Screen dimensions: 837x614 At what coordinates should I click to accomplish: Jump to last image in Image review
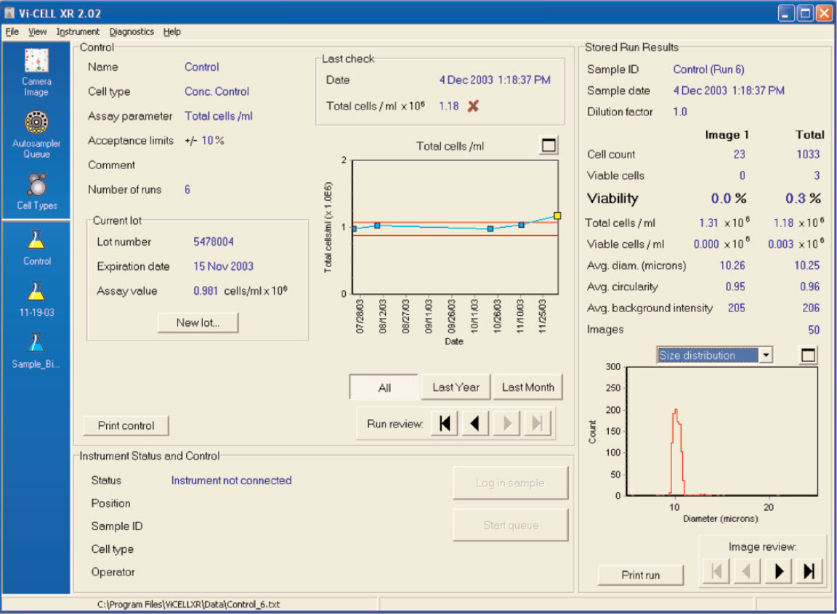(809, 571)
